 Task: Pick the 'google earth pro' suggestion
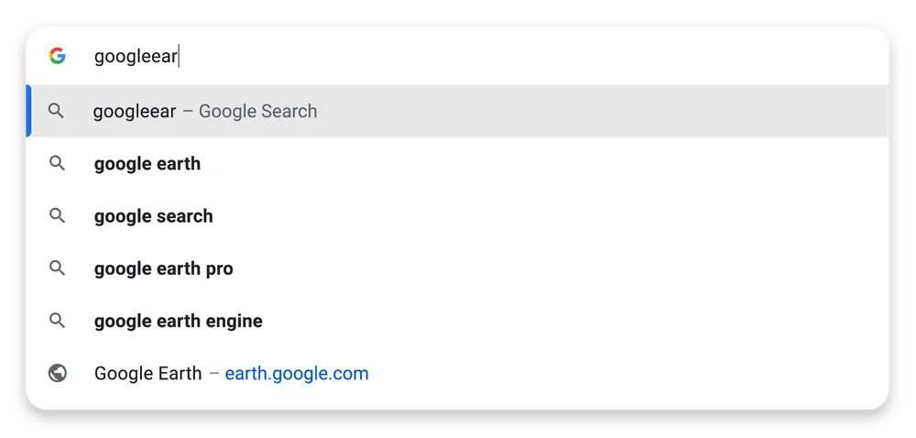tap(164, 268)
